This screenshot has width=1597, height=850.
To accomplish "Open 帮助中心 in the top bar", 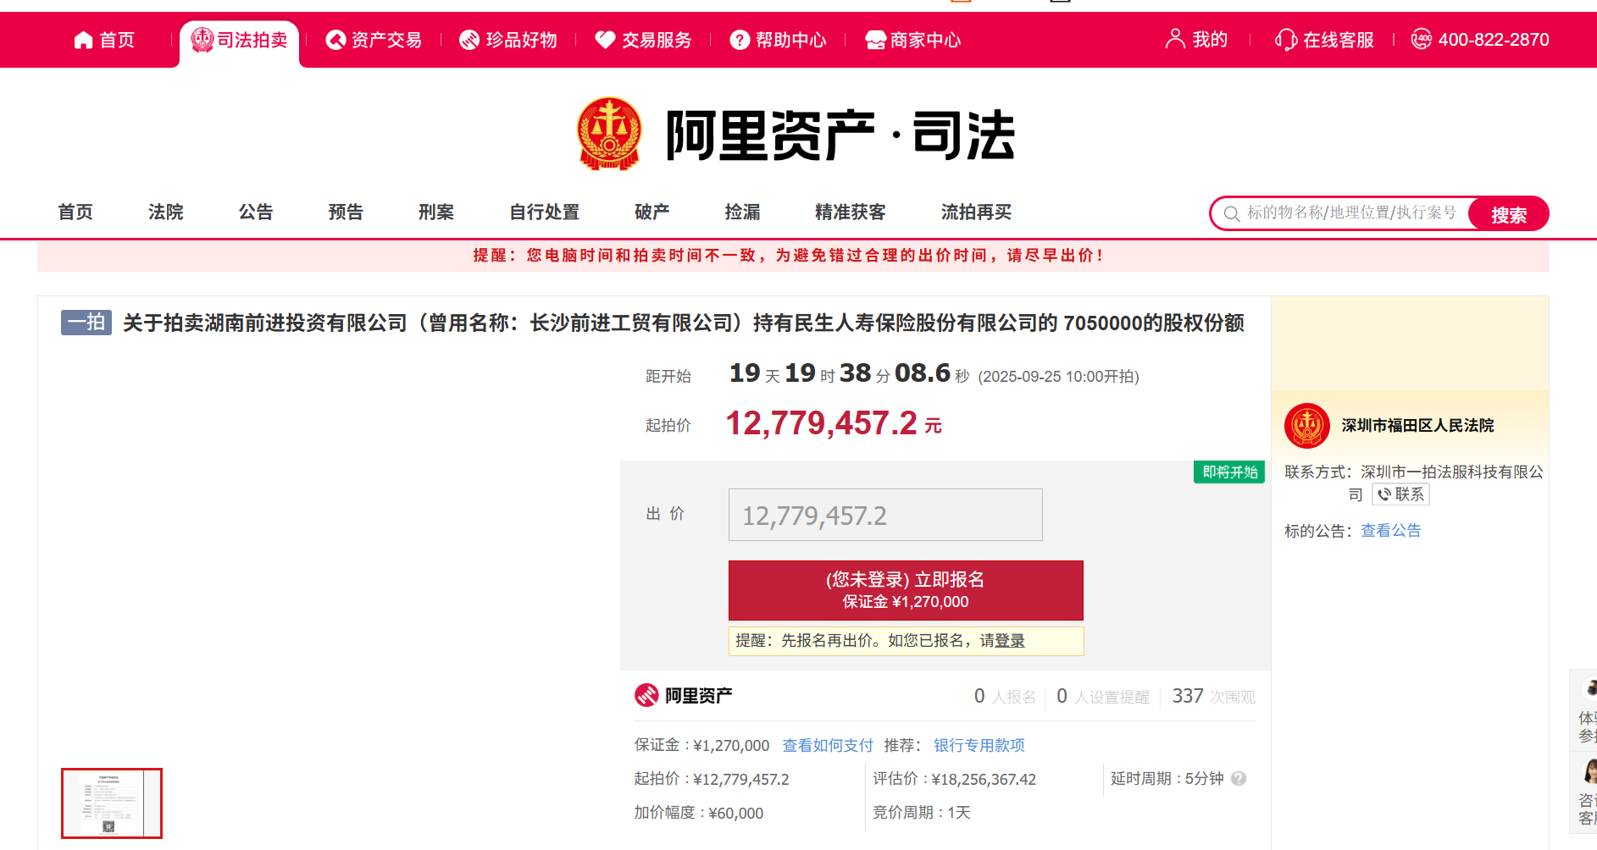I will 779,40.
